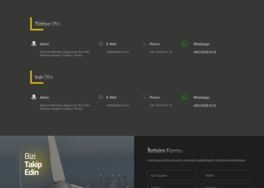Image resolution: width=264 pixels, height=188 pixels.
Task: Click the phone handset icon in Türkiye Ofisi
Action: click(145, 43)
